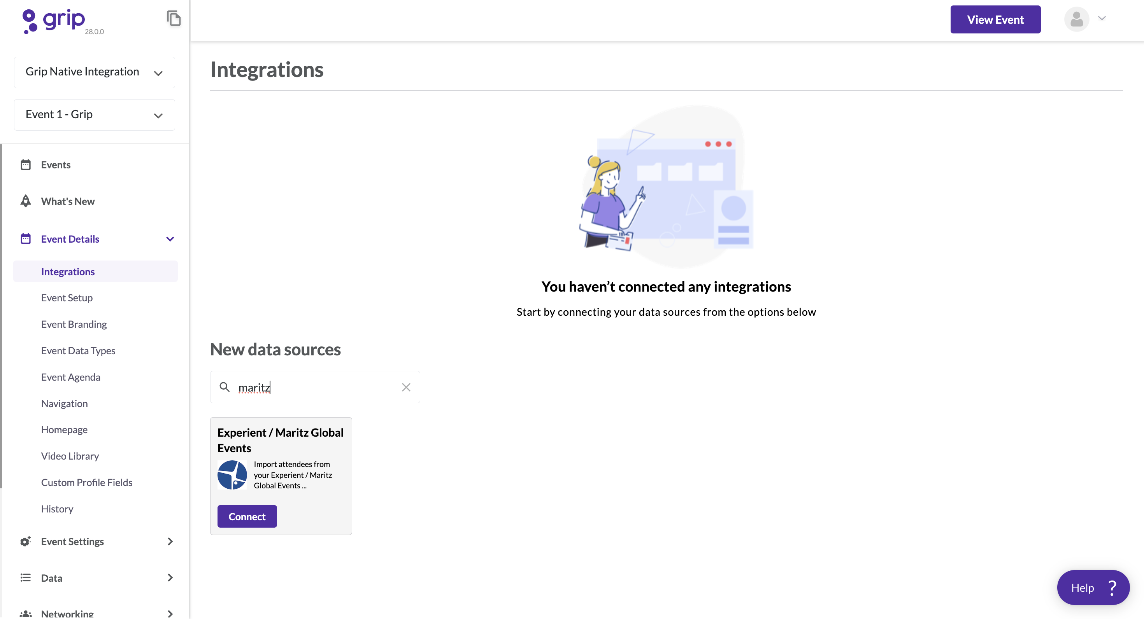Connect Experient / Maritz Global Events
Viewport: 1144px width, 619px height.
pos(247,516)
